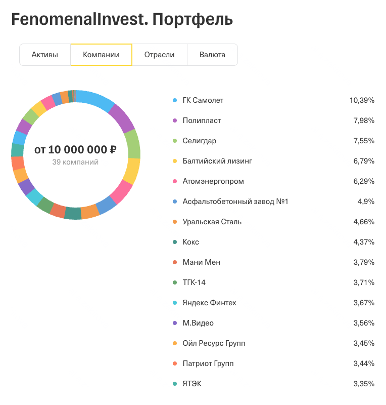Click the purple dot beside Полипласт
The height and width of the screenshot is (405, 386).
point(174,120)
